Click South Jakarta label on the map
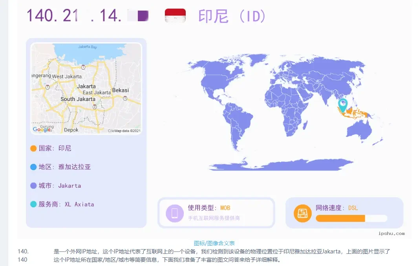 click(78, 99)
